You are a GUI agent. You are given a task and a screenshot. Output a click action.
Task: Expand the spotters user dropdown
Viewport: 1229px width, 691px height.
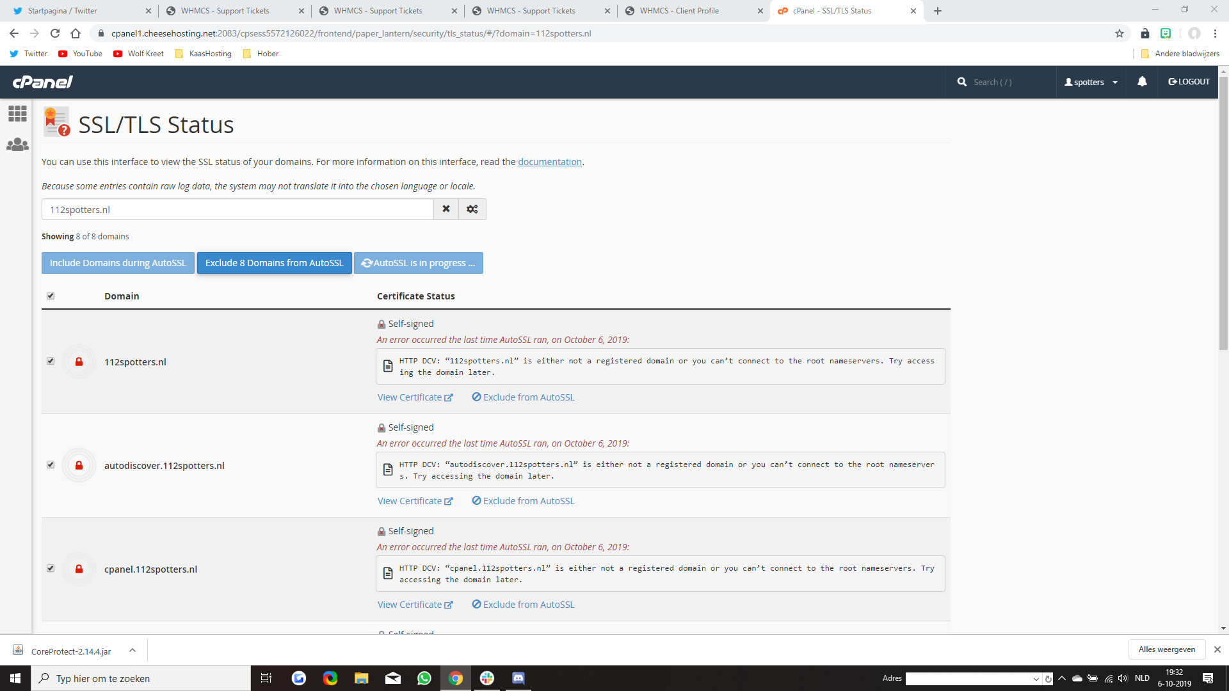[1091, 82]
